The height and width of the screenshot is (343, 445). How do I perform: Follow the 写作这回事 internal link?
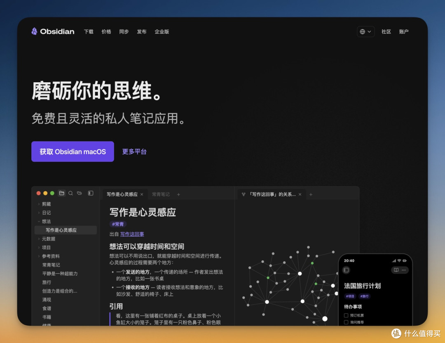click(x=132, y=234)
